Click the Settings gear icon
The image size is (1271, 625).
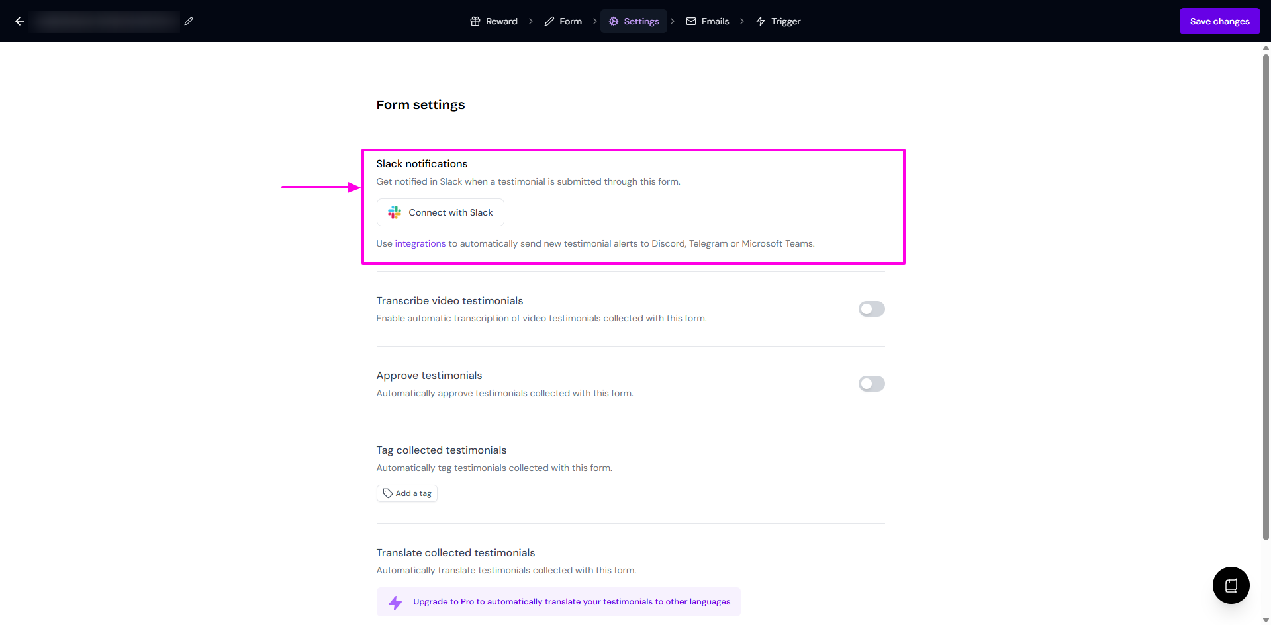[614, 21]
